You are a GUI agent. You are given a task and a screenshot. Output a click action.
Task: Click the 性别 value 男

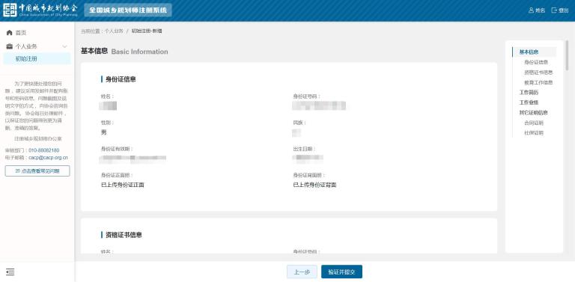(x=104, y=132)
